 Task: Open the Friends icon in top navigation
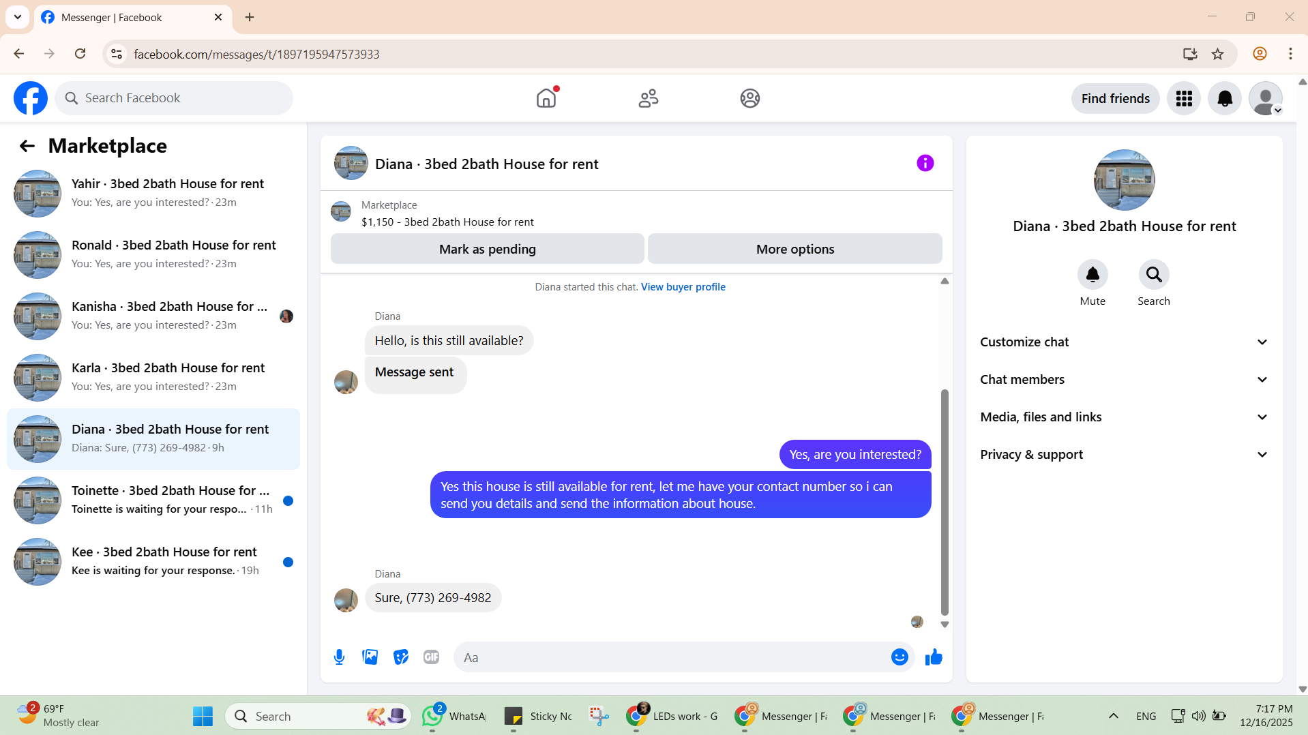click(x=649, y=98)
